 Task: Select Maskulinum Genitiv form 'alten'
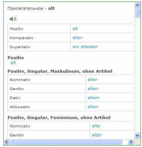coord(93,89)
